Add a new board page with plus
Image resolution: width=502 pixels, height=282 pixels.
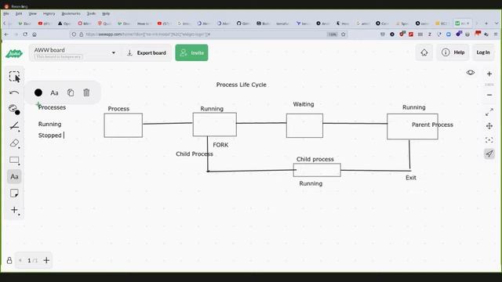pos(46,260)
